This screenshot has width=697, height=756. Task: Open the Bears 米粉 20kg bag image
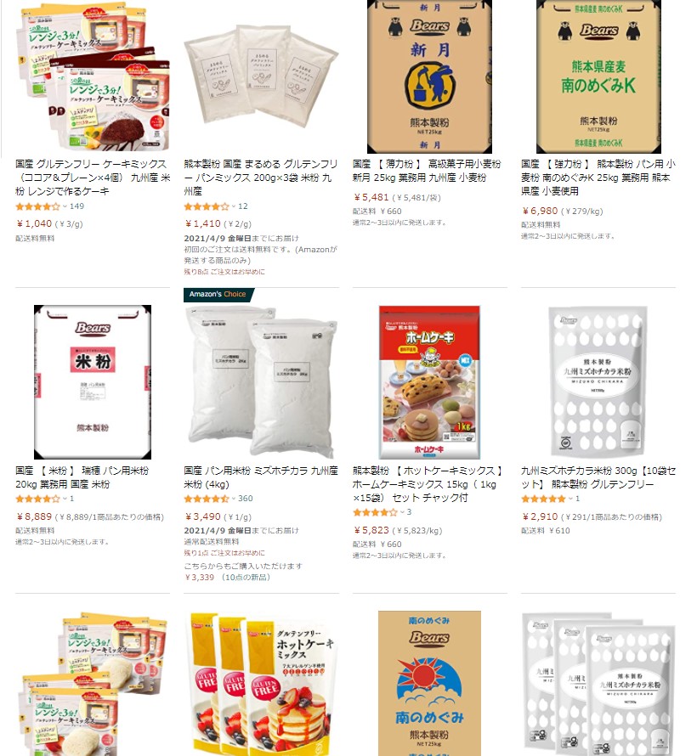pyautogui.click(x=93, y=382)
